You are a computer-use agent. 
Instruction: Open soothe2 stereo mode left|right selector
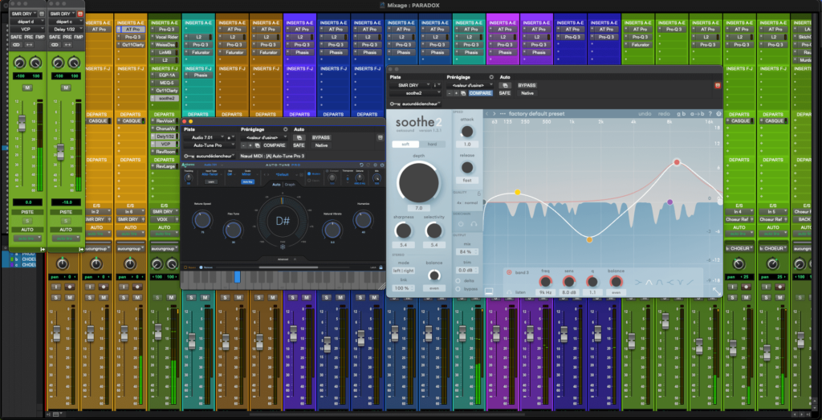pyautogui.click(x=404, y=271)
